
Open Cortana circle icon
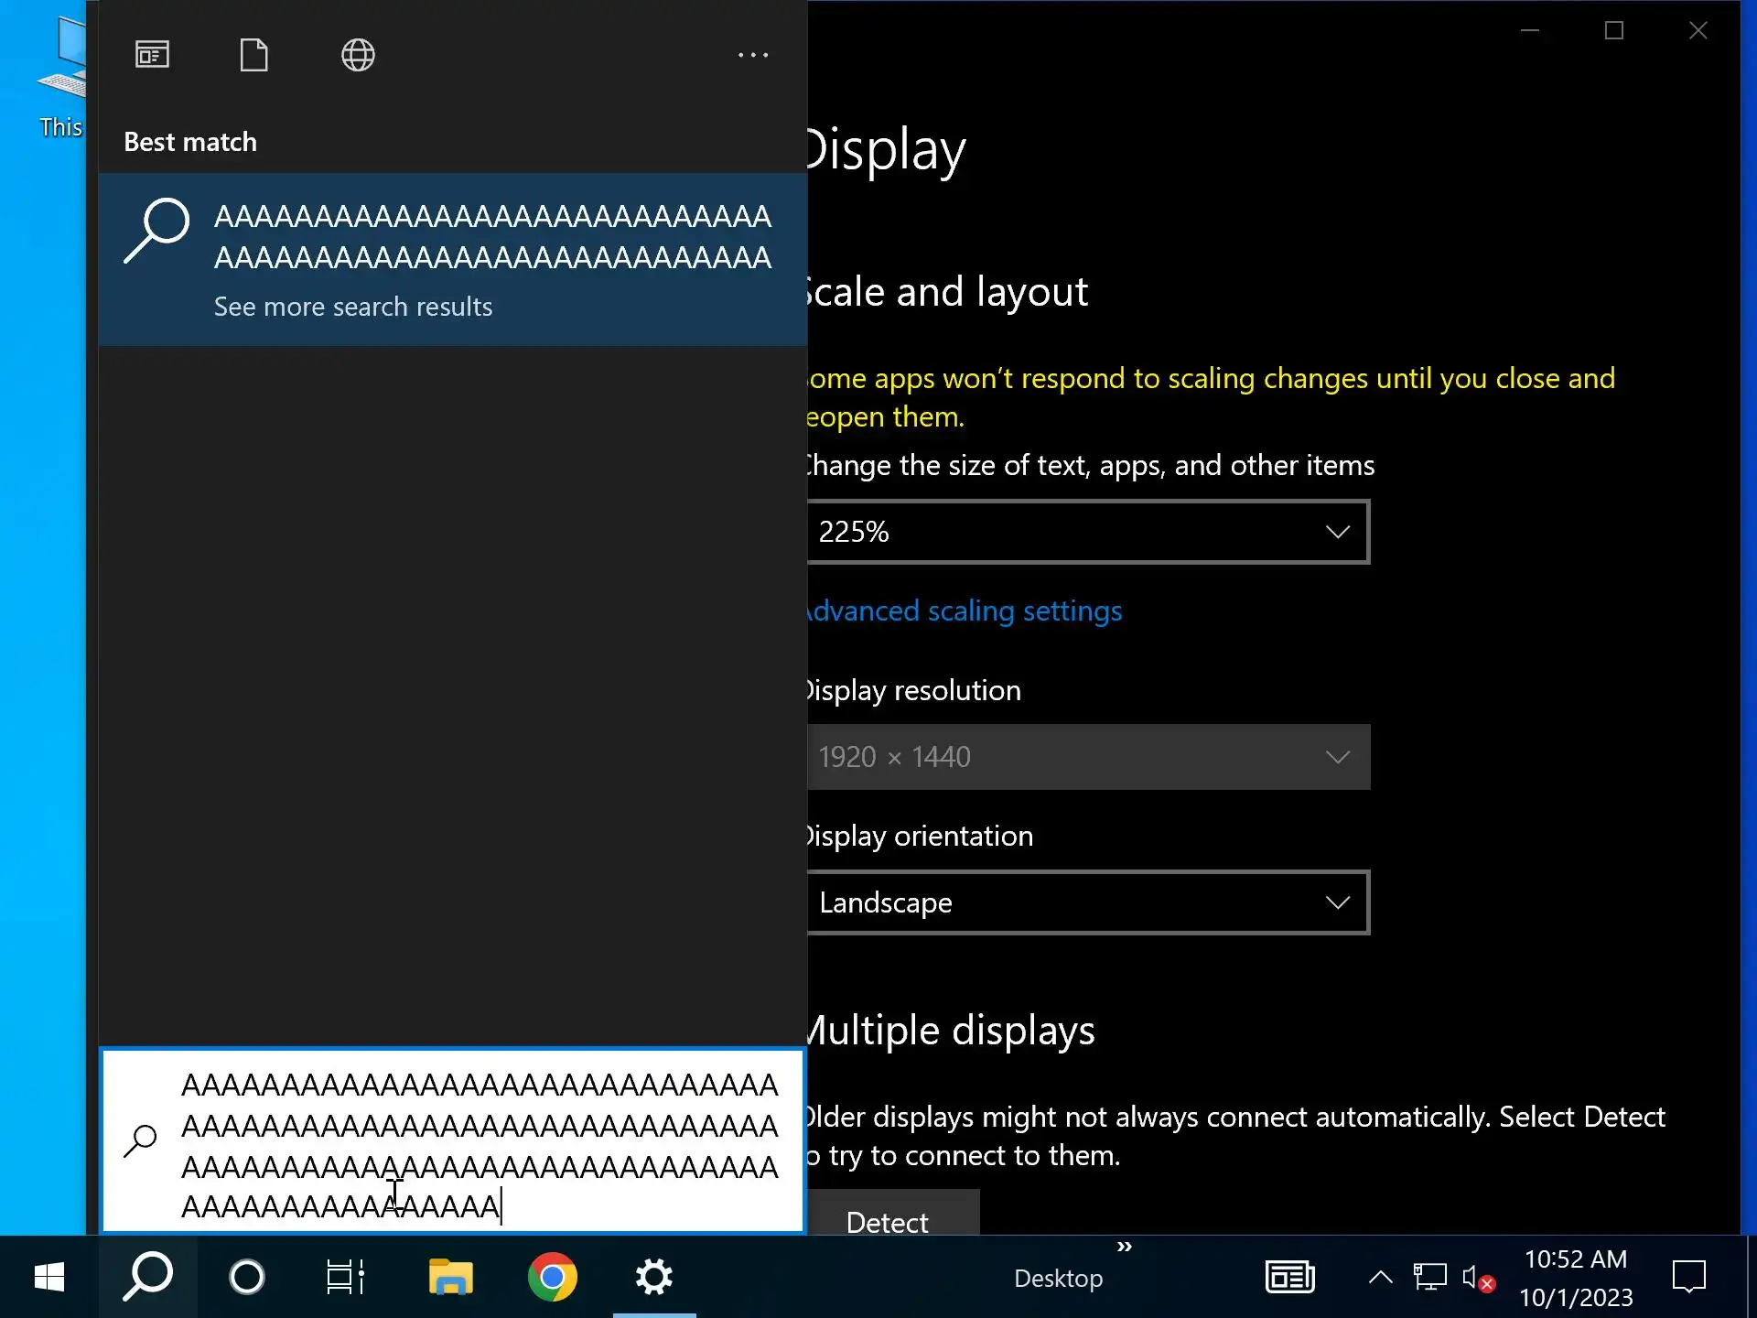click(246, 1277)
